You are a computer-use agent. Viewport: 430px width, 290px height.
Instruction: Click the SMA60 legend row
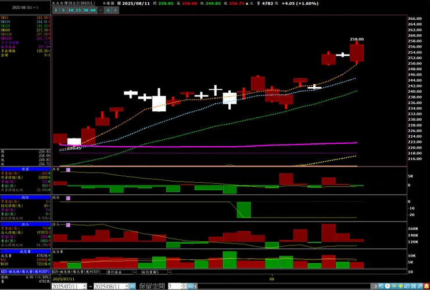click(x=25, y=30)
